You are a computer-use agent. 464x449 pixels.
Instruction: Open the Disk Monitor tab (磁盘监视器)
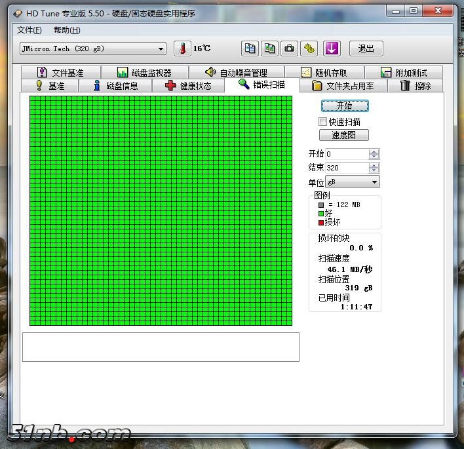pos(144,73)
